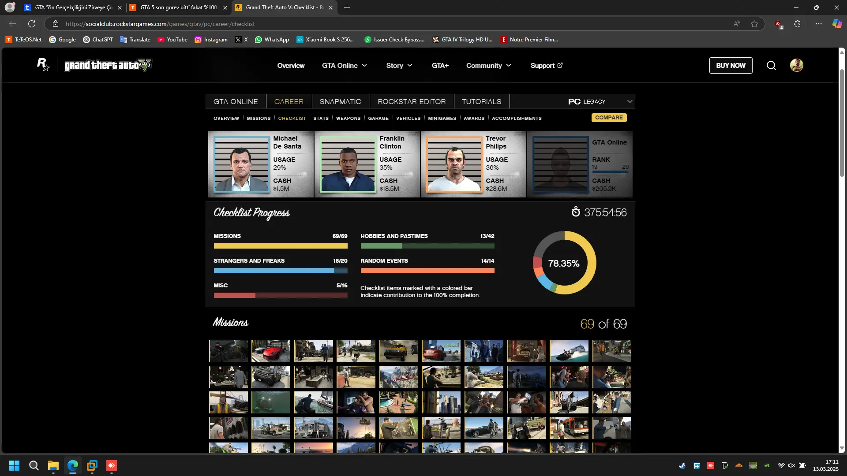Click the orange Random Events progress bar

[x=427, y=271]
